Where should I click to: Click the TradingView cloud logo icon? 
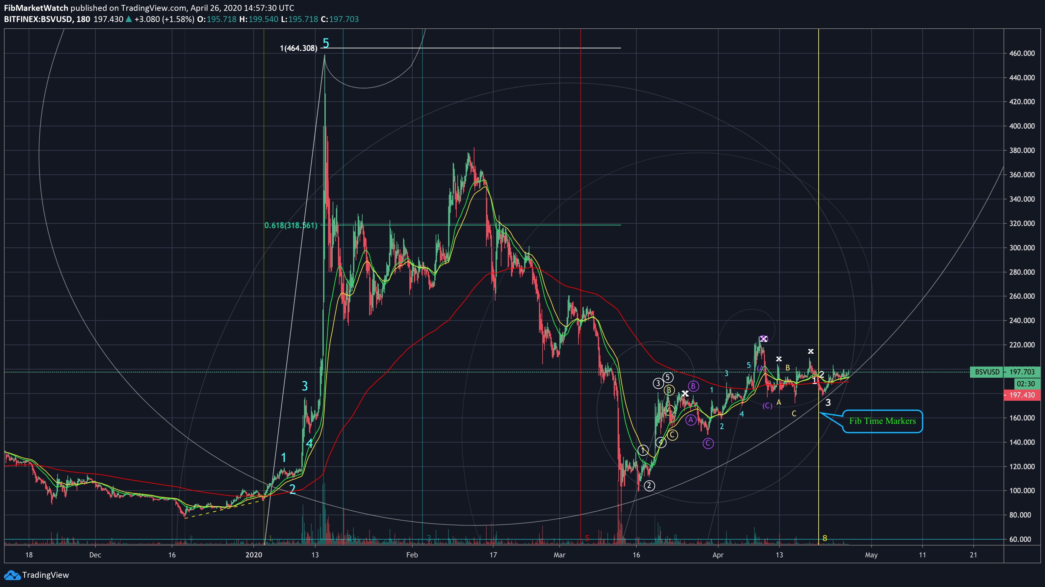(x=12, y=575)
